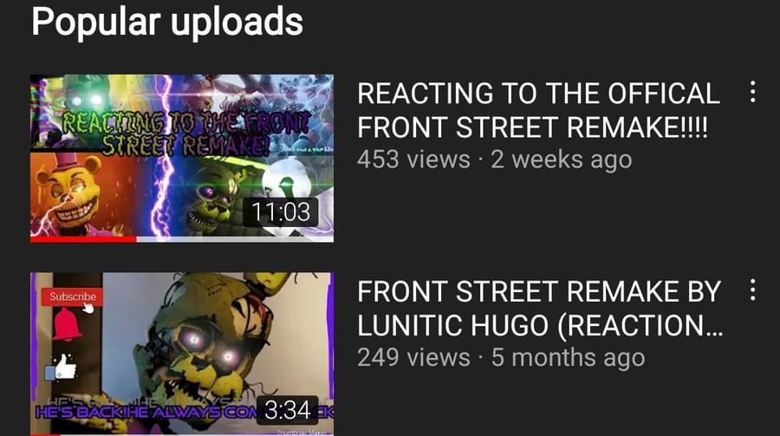Image resolution: width=780 pixels, height=436 pixels.
Task: Open options menu for OFFICAL FRONT STREET REMAKE video
Action: [752, 92]
